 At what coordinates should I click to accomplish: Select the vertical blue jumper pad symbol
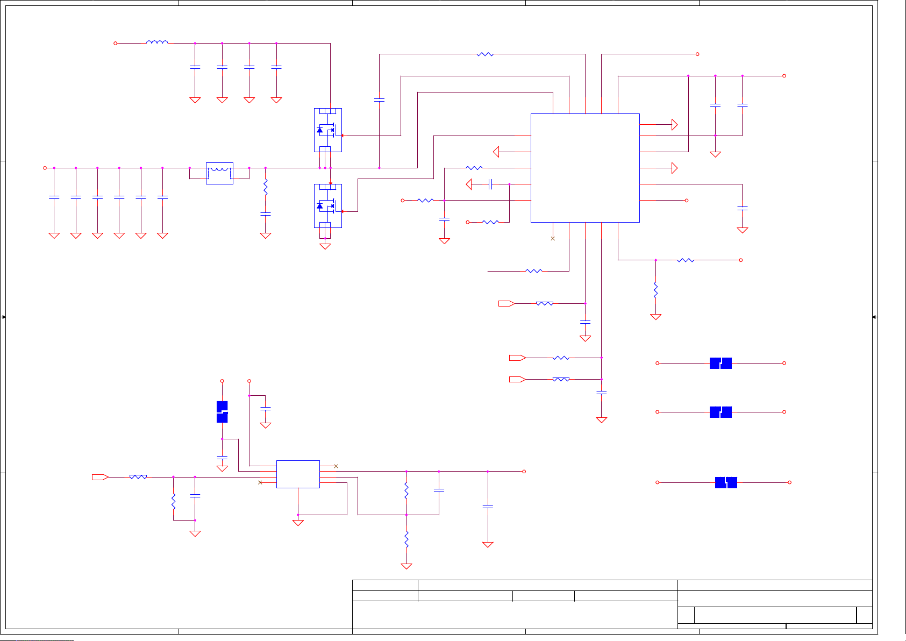222,412
